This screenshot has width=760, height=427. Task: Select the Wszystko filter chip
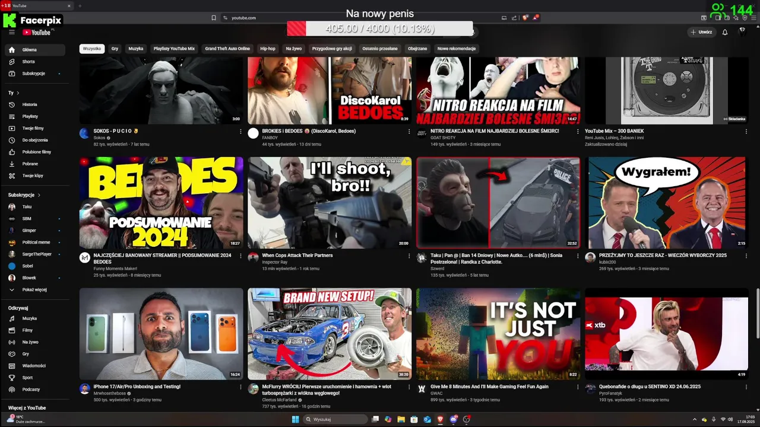92,49
